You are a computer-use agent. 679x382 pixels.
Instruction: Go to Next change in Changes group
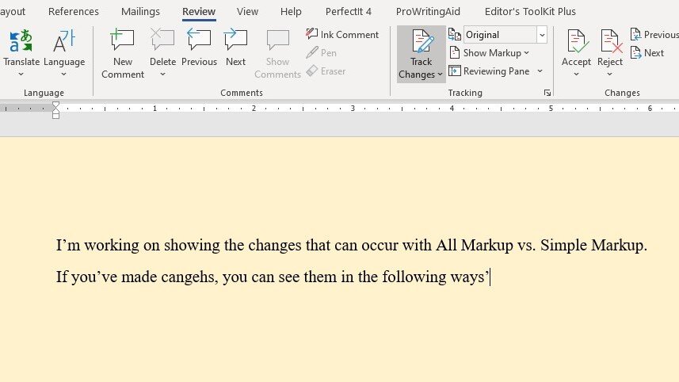647,53
